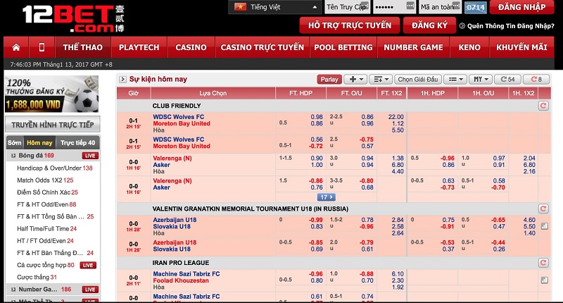Click the captcha code image 0714
The image size is (563, 303).
click(x=476, y=8)
